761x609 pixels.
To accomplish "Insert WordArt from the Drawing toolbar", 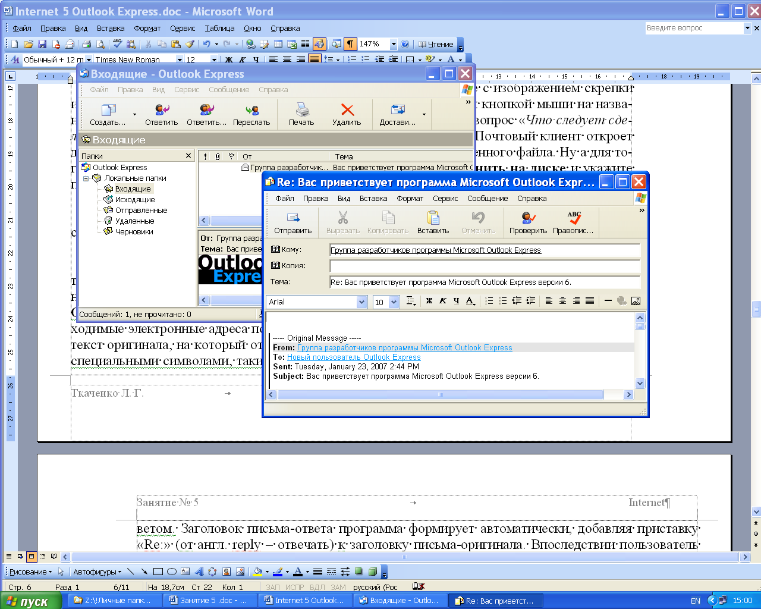I will (x=199, y=572).
